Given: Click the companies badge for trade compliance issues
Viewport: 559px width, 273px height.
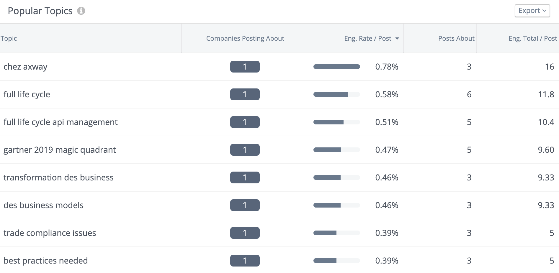Looking at the screenshot, I should click(245, 233).
